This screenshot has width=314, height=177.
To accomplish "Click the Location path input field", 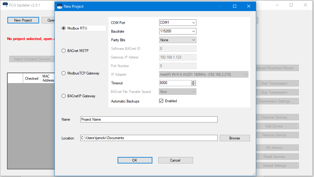I will 149,138.
